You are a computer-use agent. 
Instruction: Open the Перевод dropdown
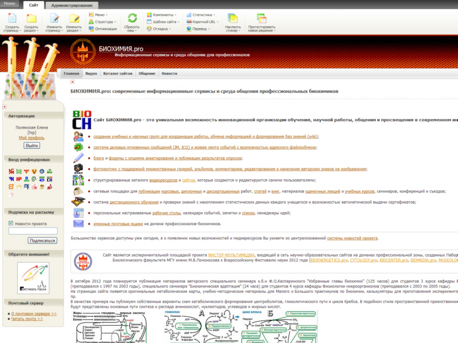tap(198, 29)
